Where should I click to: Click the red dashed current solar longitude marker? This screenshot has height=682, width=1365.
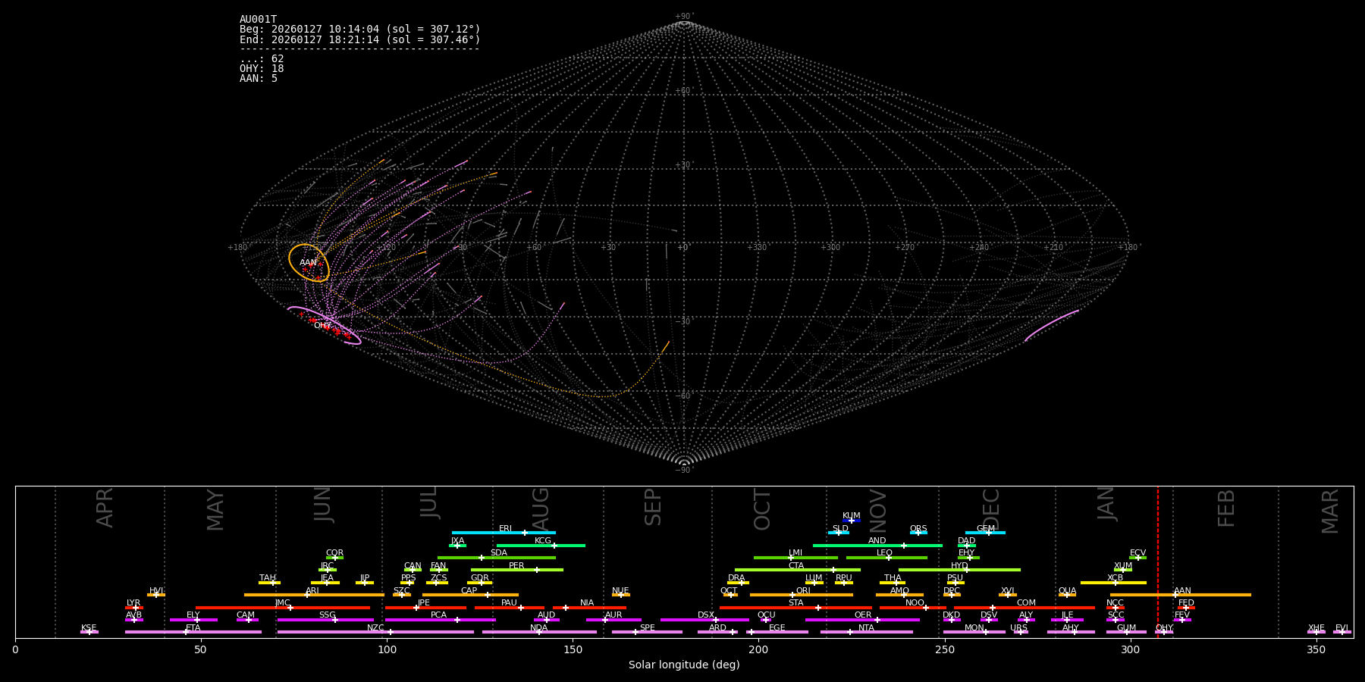point(1157,562)
